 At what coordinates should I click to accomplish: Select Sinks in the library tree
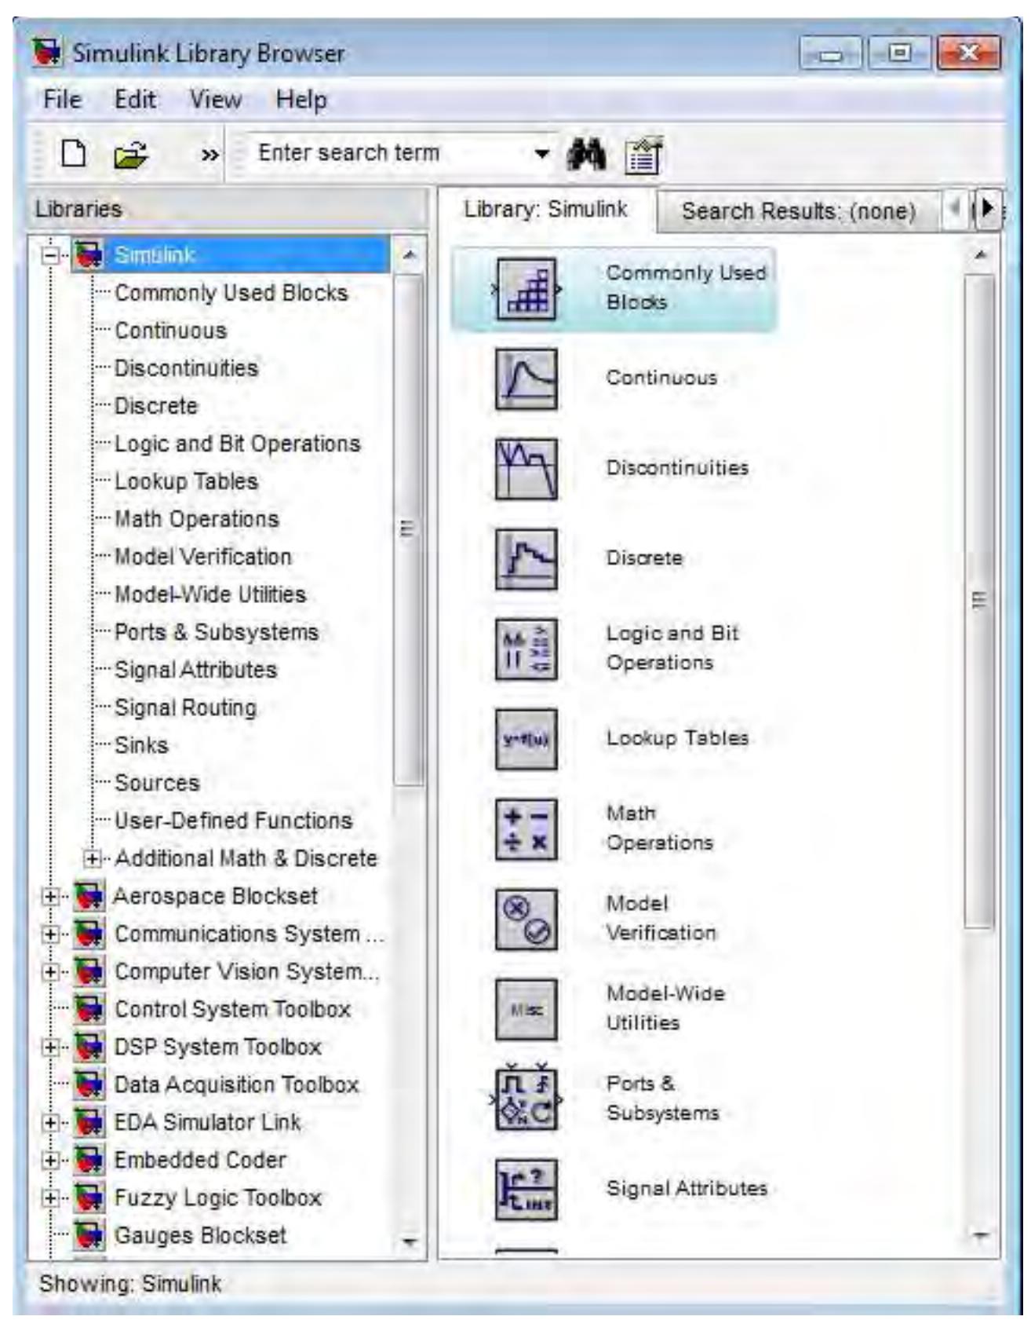click(x=141, y=745)
